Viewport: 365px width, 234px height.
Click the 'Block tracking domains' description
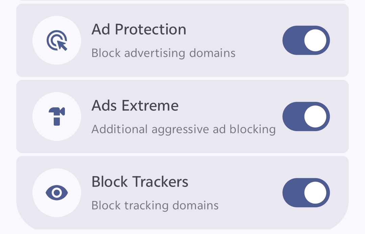click(155, 206)
